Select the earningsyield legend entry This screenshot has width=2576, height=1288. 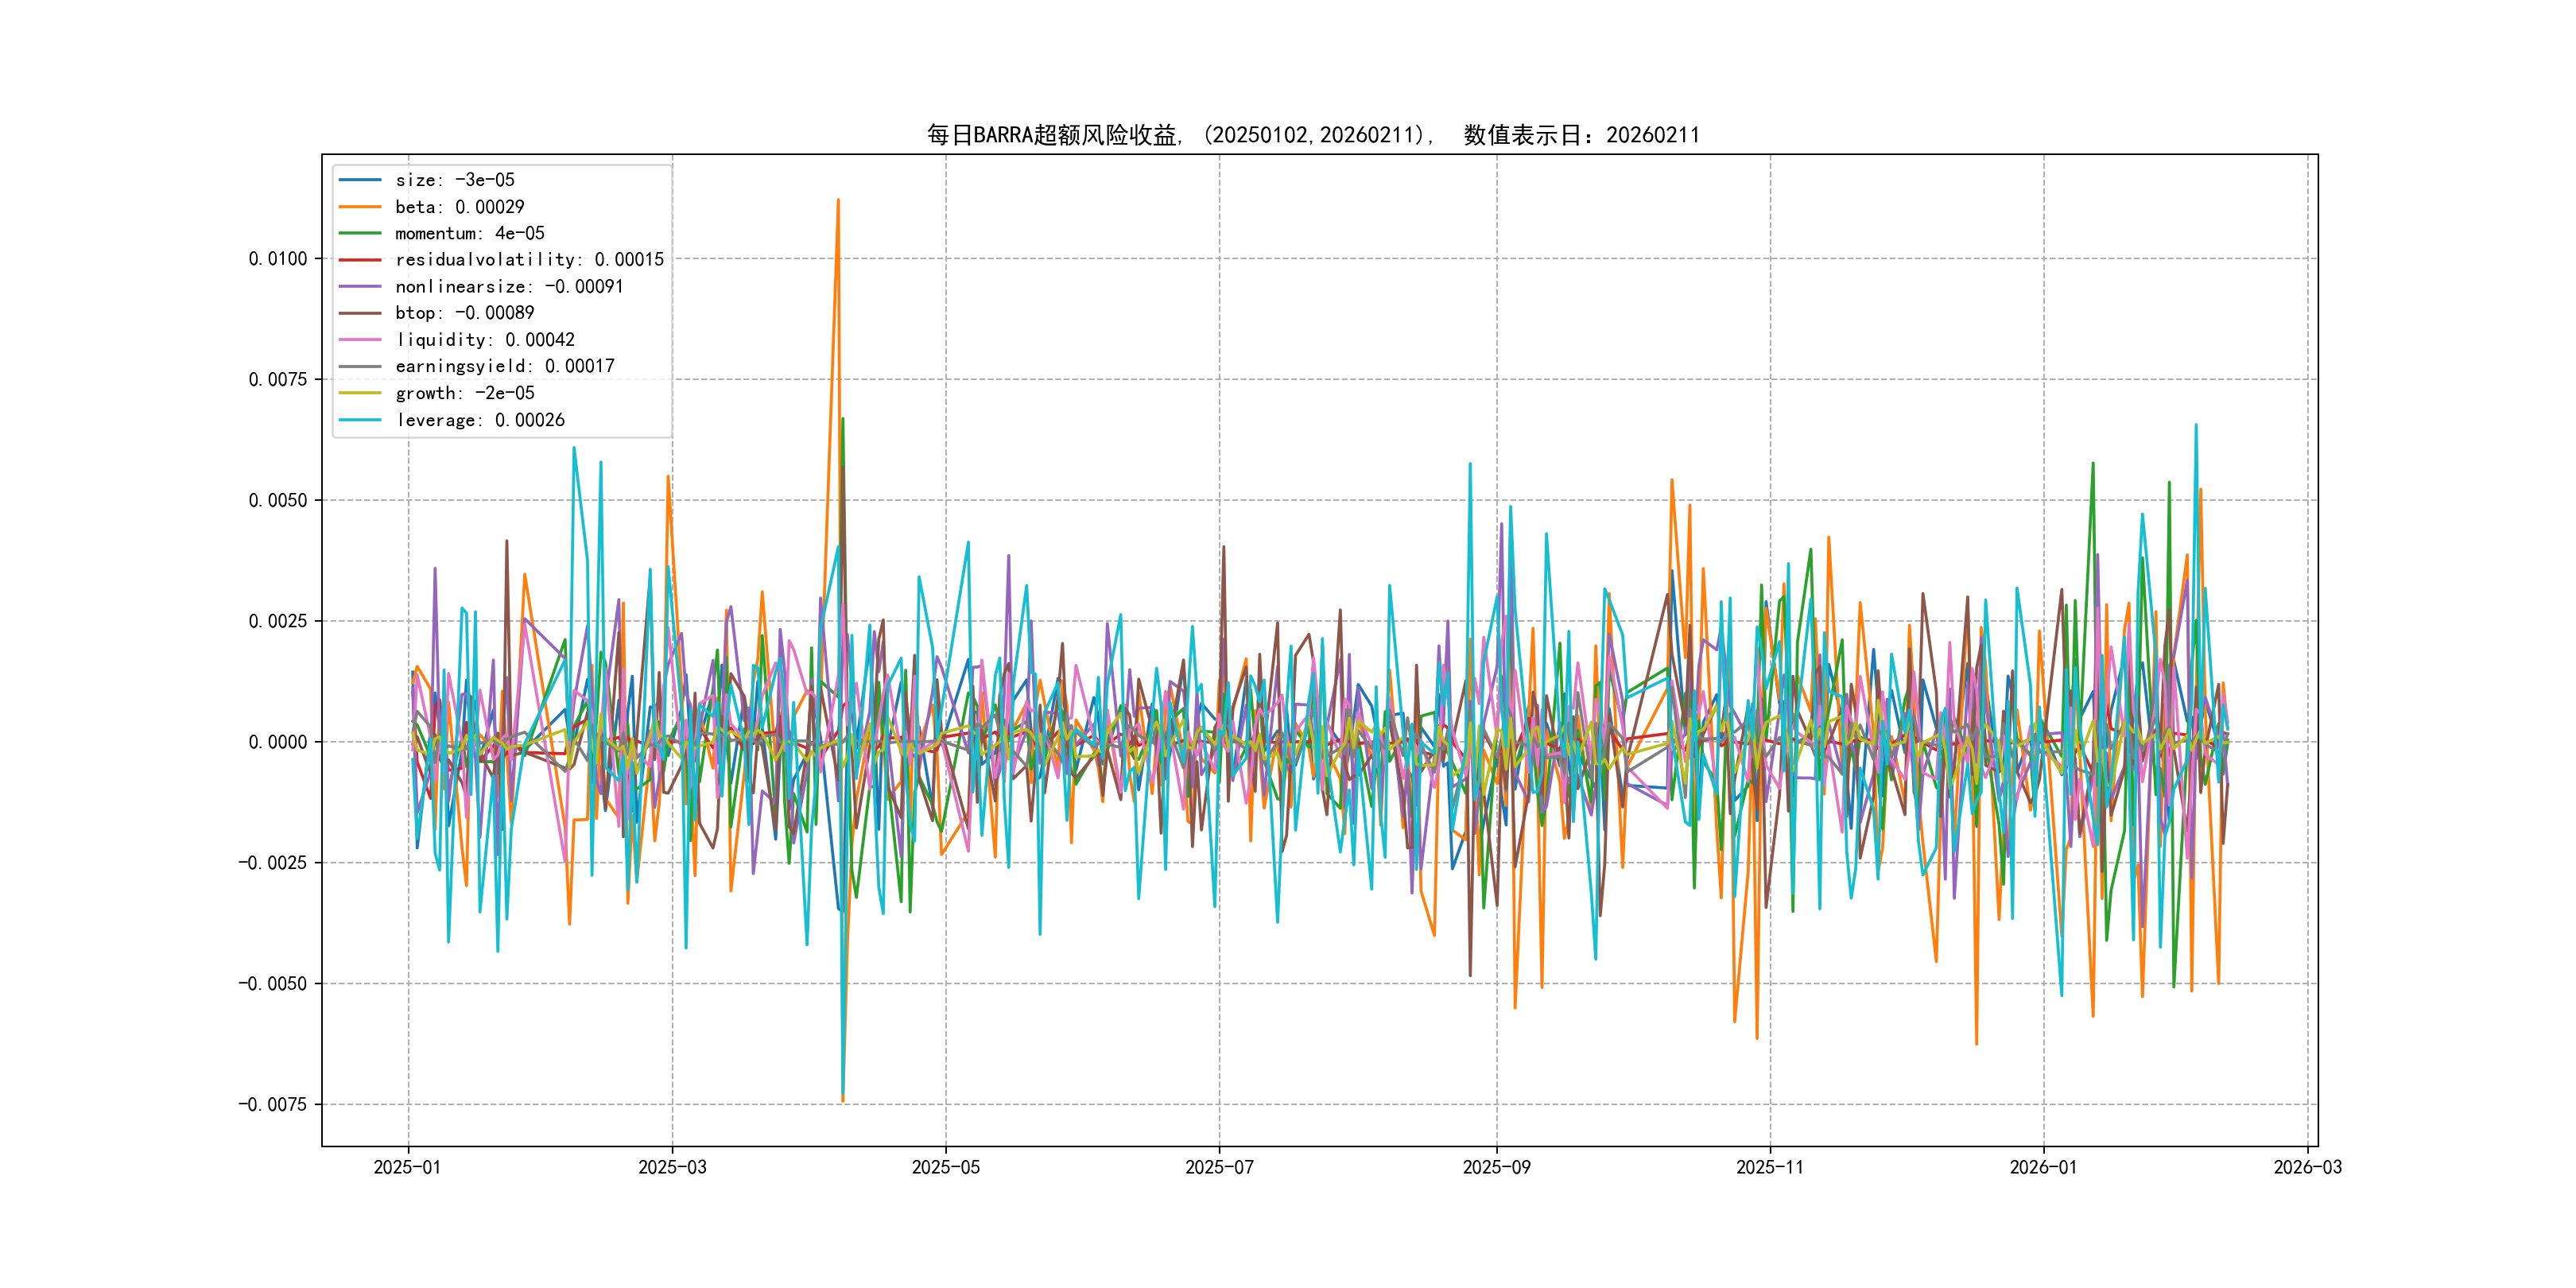pos(504,366)
